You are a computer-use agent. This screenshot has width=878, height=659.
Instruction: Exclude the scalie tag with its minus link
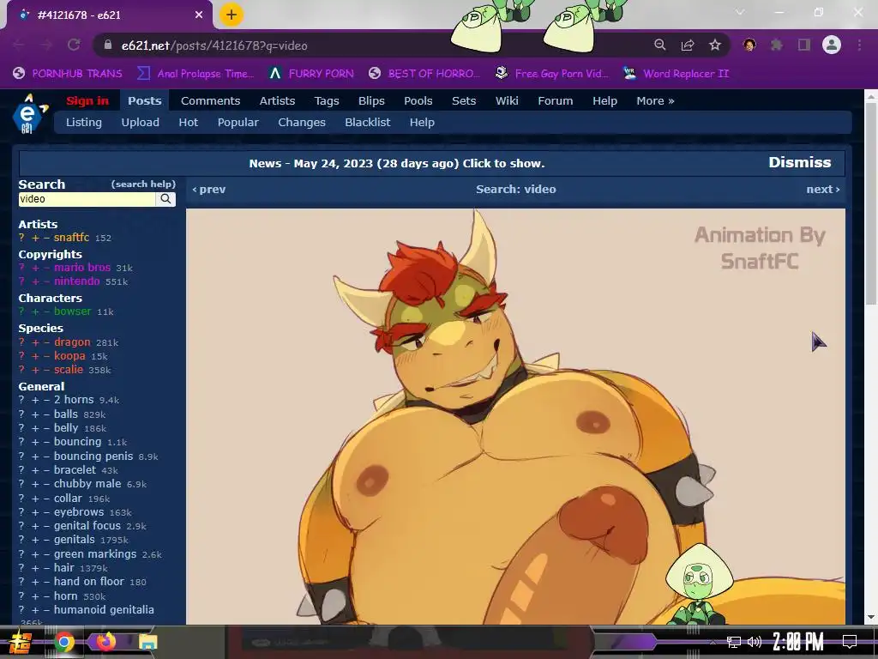pos(46,370)
